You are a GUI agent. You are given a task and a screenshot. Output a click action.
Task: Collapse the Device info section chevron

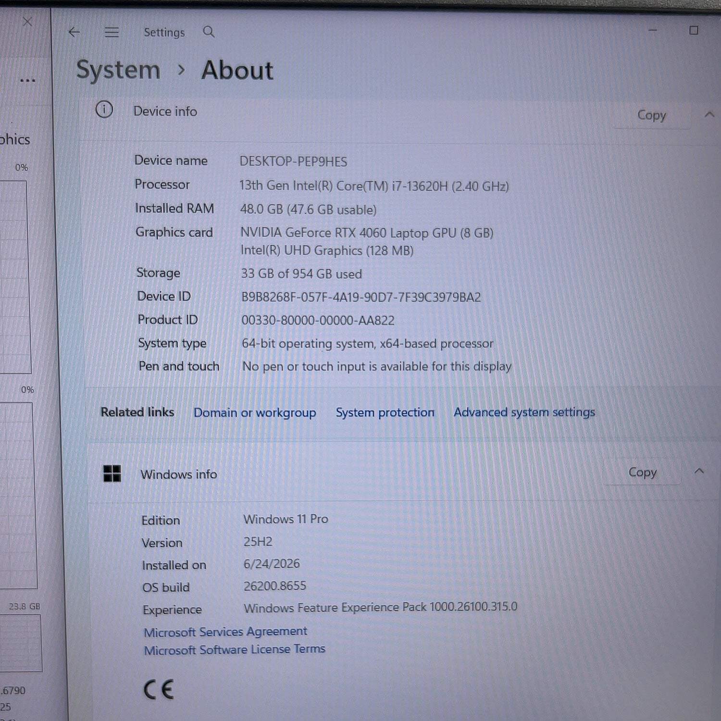[709, 114]
